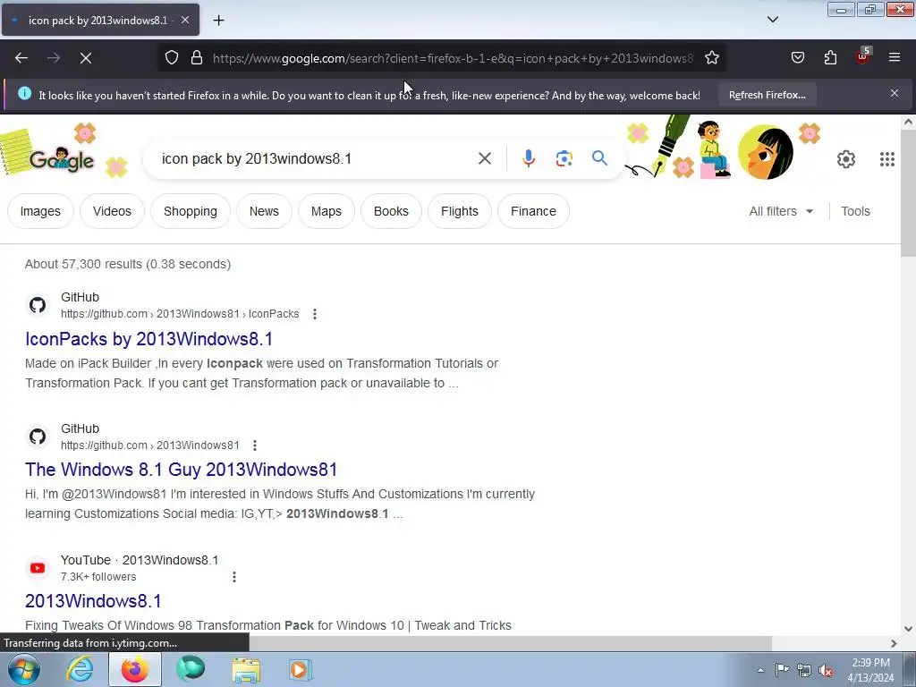
Task: Launch Windows Media Player from the taskbar
Action: (301, 669)
